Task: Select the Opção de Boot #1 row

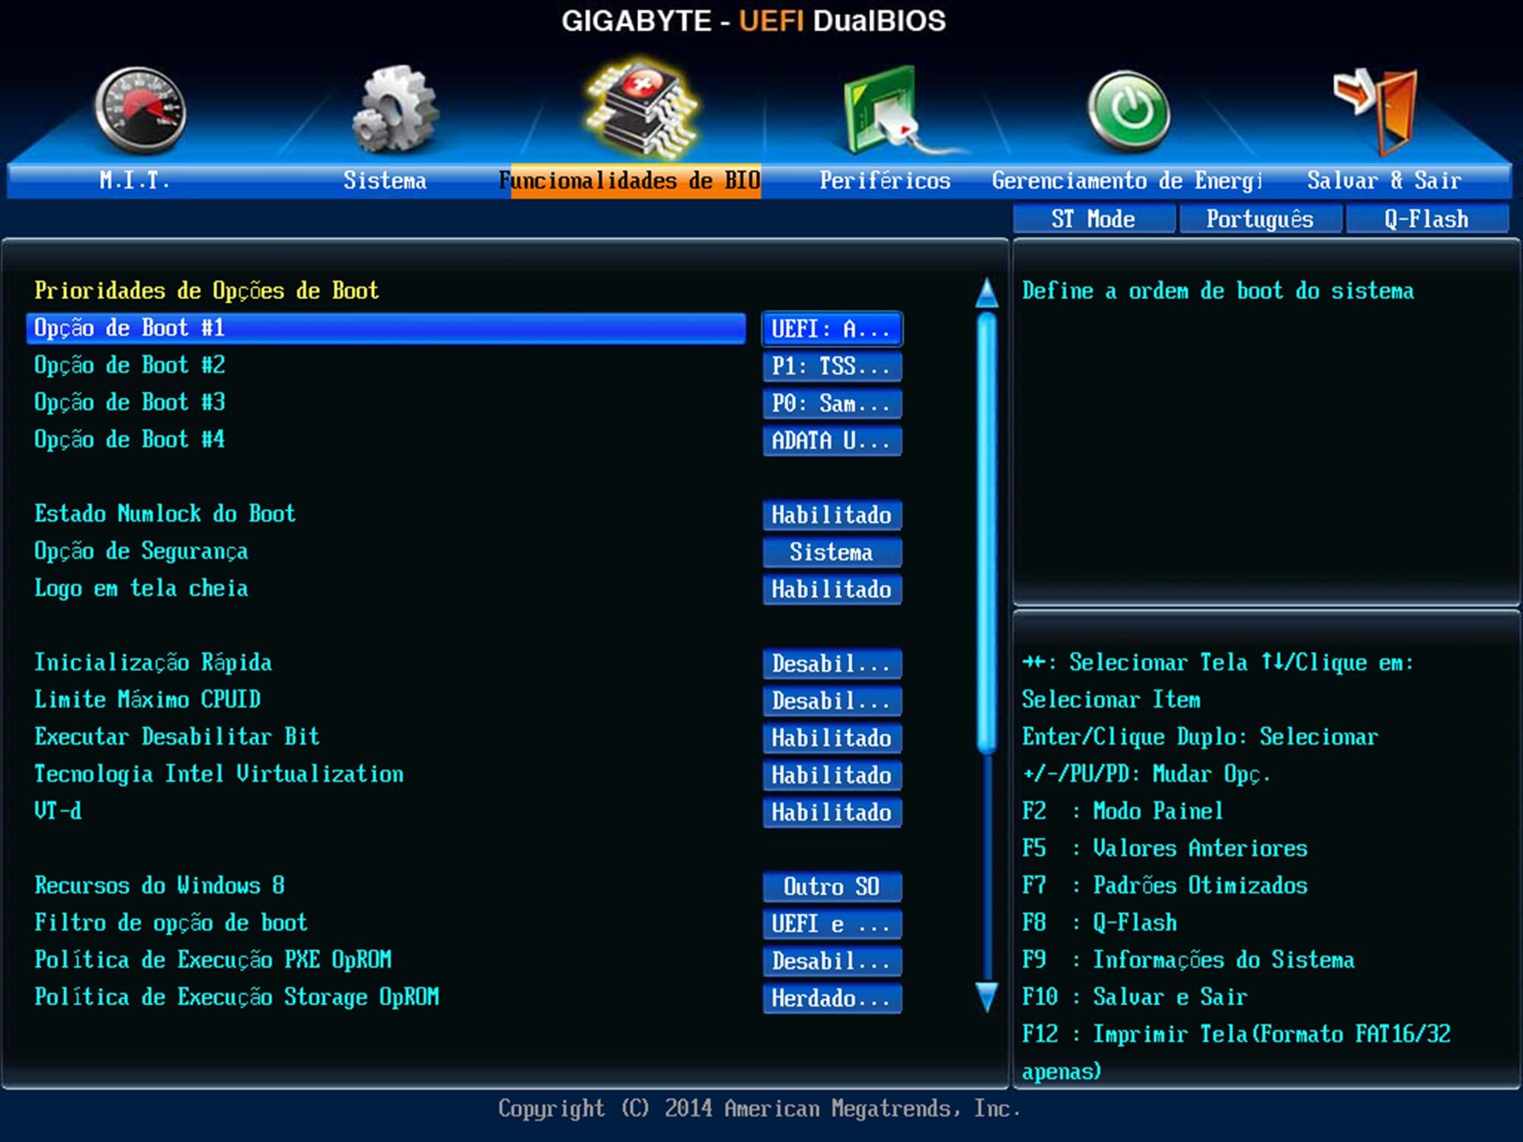Action: [386, 328]
